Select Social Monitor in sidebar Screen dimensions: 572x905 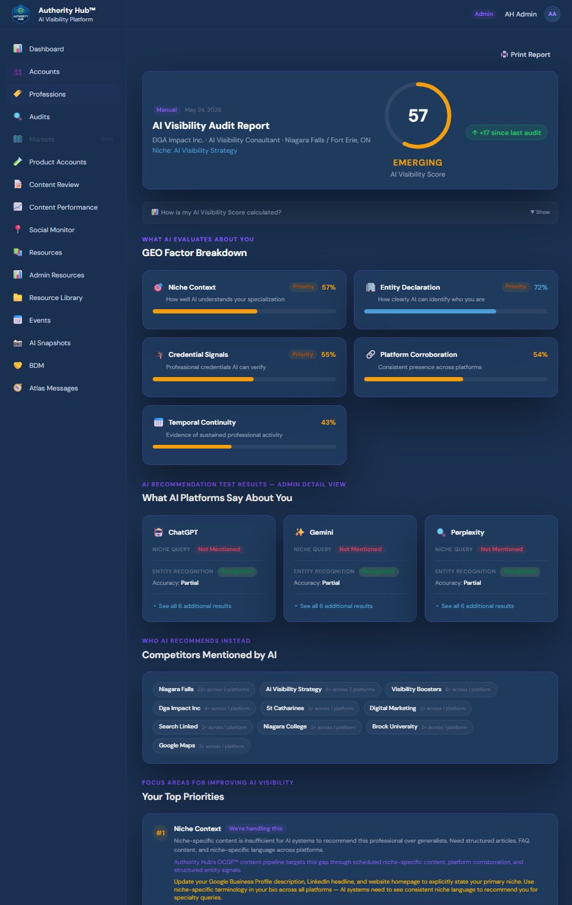(x=63, y=230)
